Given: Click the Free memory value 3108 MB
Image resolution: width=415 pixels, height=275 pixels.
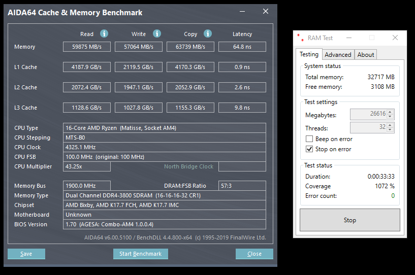Looking at the screenshot, I should tap(382, 87).
